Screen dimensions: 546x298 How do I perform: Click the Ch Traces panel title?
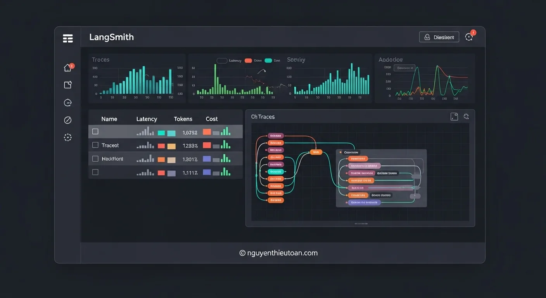[263, 117]
